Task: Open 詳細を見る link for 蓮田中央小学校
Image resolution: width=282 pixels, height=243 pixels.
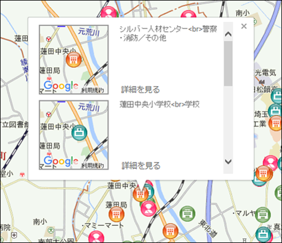Action: point(141,165)
